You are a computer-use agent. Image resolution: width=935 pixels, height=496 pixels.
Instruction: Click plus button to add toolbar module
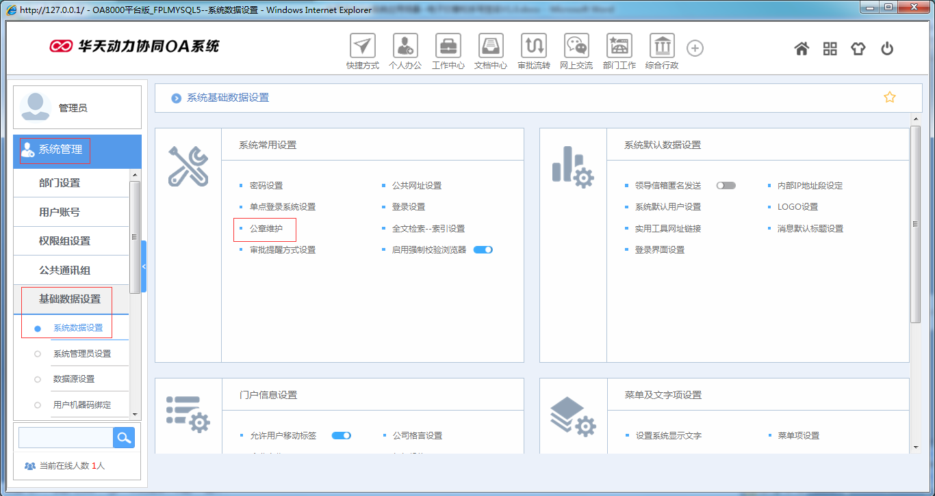(695, 48)
